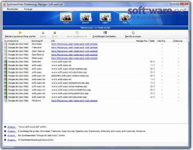
Task: Open the Anzeige menu
Action: click(28, 9)
